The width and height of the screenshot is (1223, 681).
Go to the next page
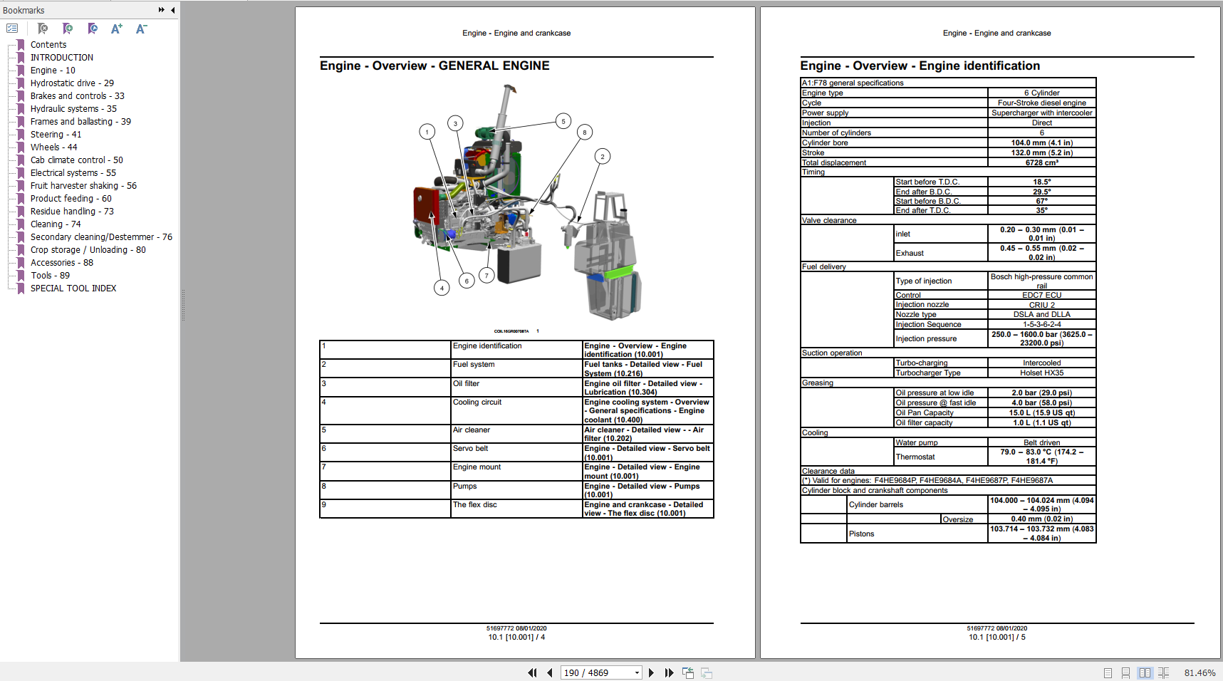pyautogui.click(x=651, y=672)
